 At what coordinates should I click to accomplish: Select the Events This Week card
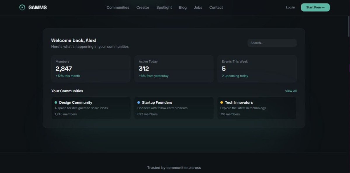[x=257, y=68]
